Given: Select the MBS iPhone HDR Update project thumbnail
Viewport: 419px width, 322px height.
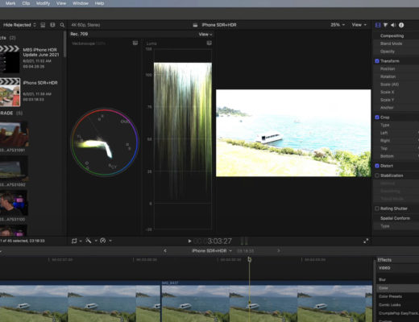Looking at the screenshot, I should coord(10,59).
